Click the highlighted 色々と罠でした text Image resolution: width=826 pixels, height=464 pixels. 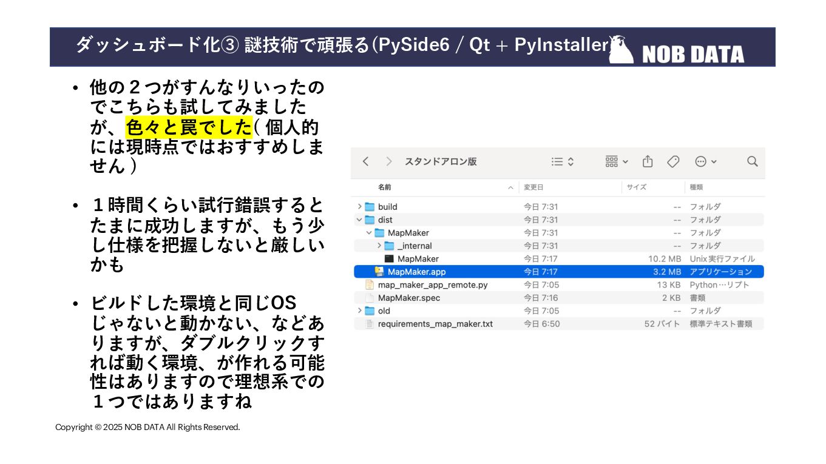point(189,127)
